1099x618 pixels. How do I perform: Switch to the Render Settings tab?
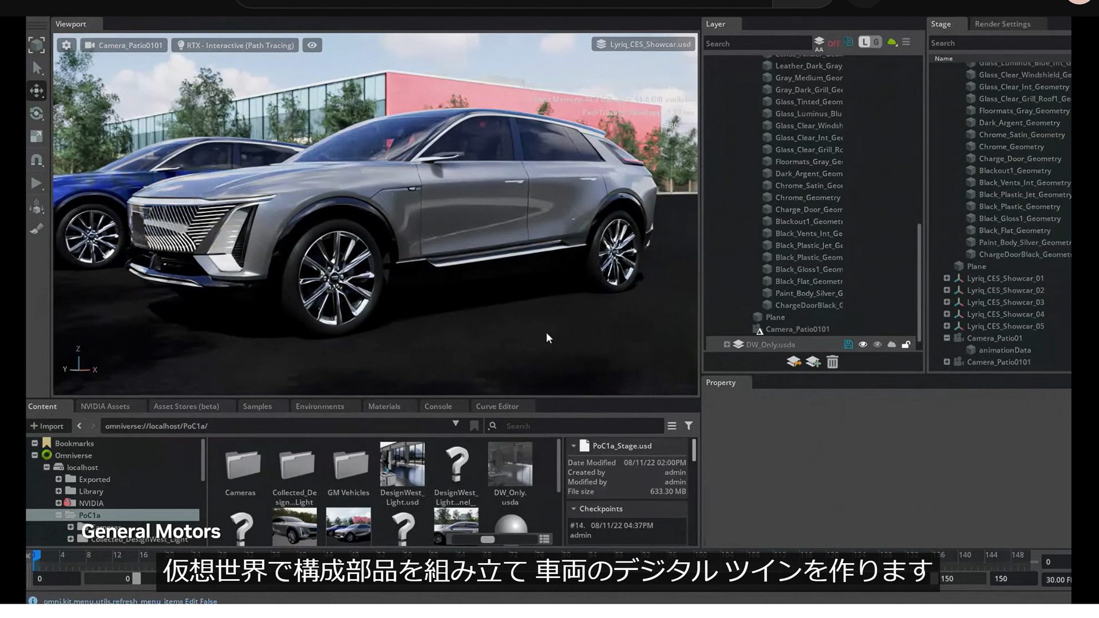pos(1002,23)
